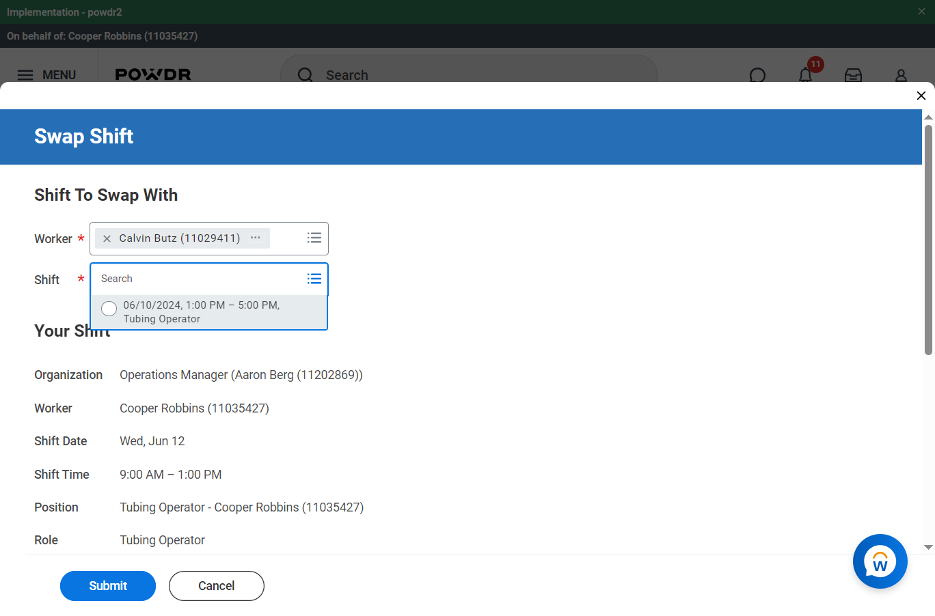This screenshot has height=616, width=935.
Task: Open the user profile icon
Action: point(901,75)
